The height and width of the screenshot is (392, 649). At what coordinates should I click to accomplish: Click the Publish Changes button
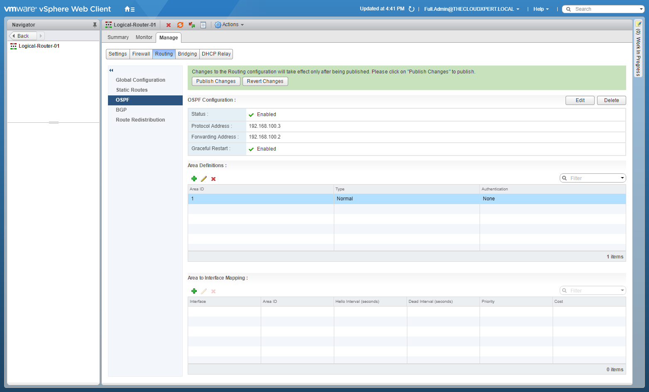click(x=216, y=81)
